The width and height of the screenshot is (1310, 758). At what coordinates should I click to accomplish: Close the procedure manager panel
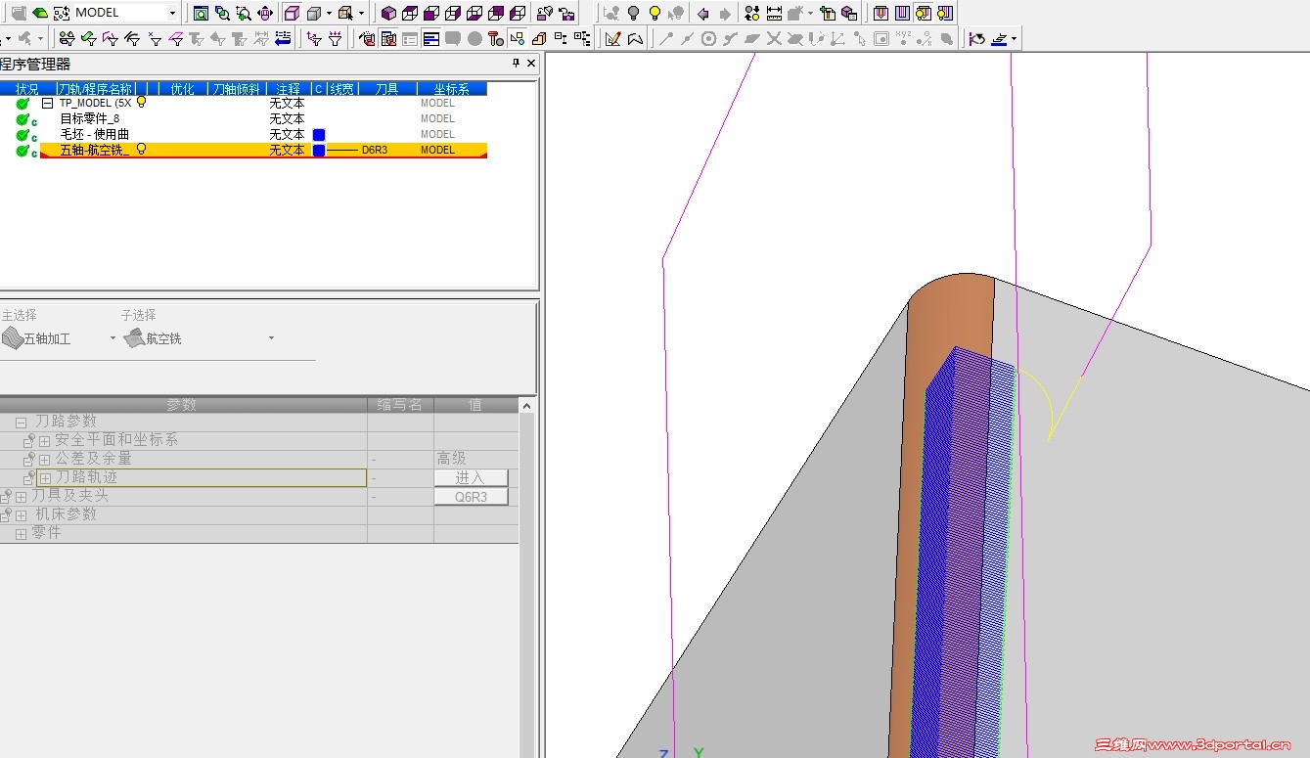[x=531, y=64]
